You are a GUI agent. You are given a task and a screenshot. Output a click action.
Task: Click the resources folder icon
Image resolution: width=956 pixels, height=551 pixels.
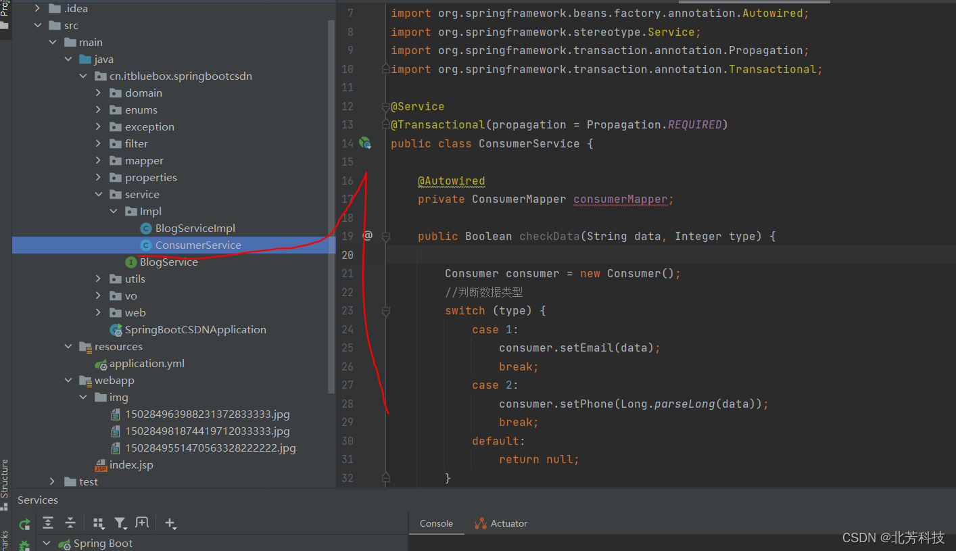(85, 347)
